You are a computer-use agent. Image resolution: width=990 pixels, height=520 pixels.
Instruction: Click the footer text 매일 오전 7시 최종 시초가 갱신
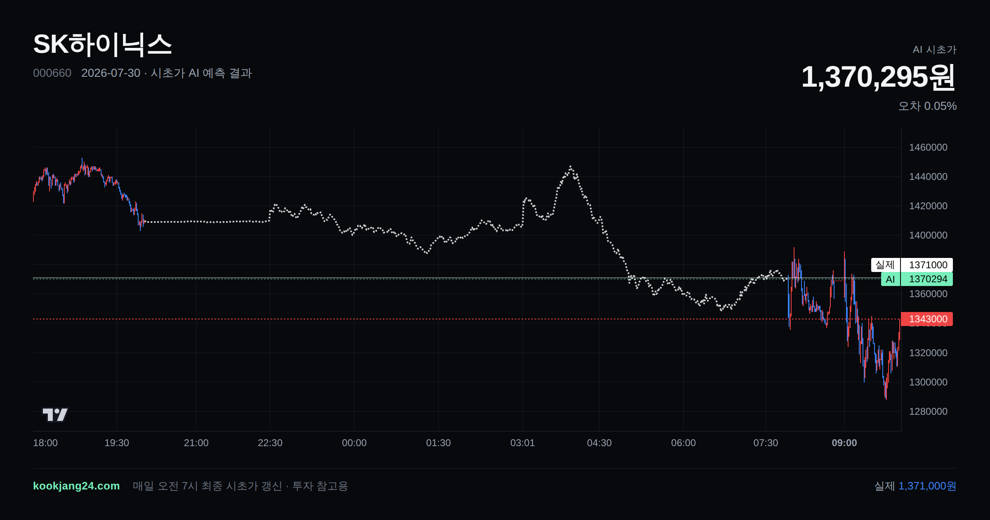click(x=207, y=486)
